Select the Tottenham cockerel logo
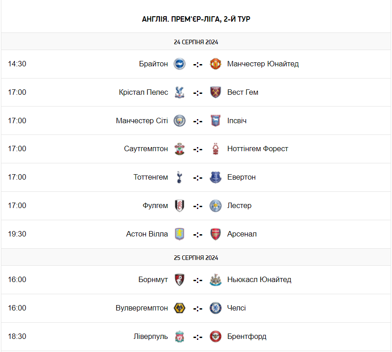The width and height of the screenshot is (392, 352). click(179, 177)
